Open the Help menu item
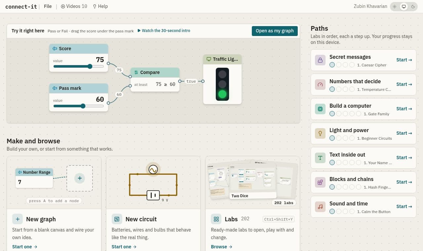This screenshot has width=423, height=251. tap(100, 6)
